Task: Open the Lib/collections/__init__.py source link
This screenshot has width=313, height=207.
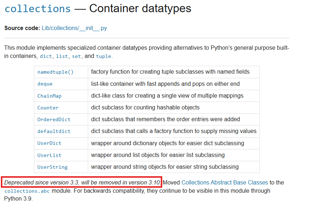Action: tap(74, 28)
